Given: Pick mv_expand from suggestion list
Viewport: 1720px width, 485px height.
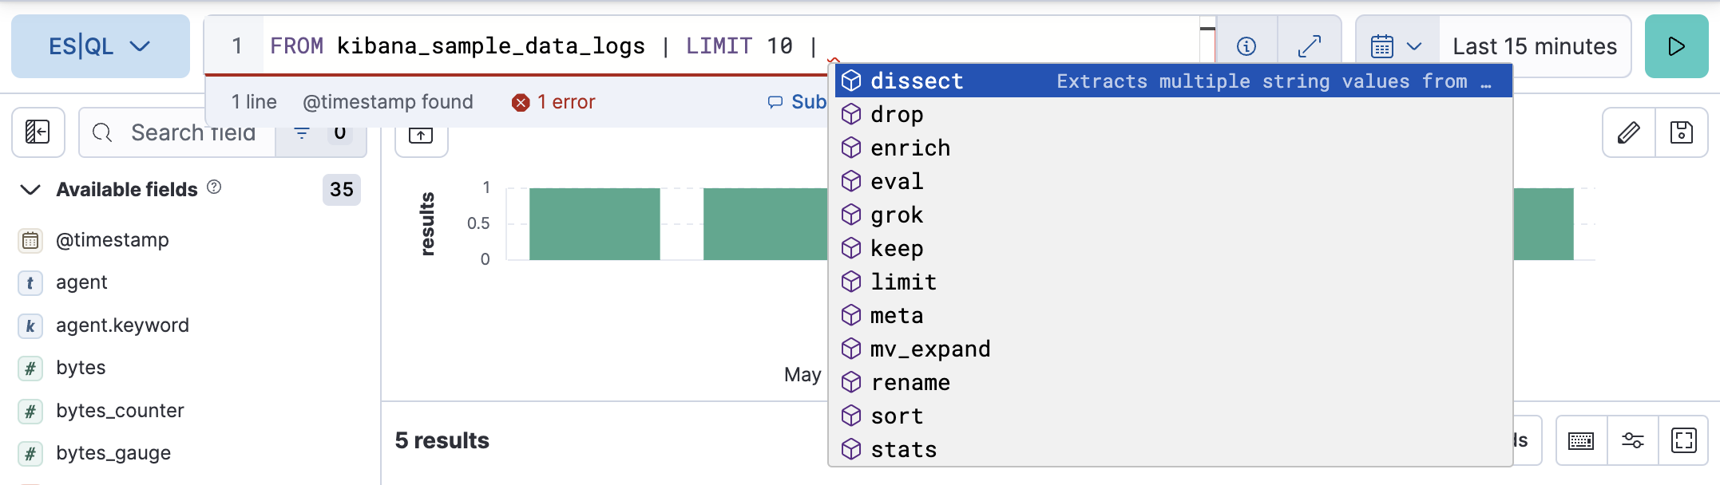Looking at the screenshot, I should tap(929, 349).
